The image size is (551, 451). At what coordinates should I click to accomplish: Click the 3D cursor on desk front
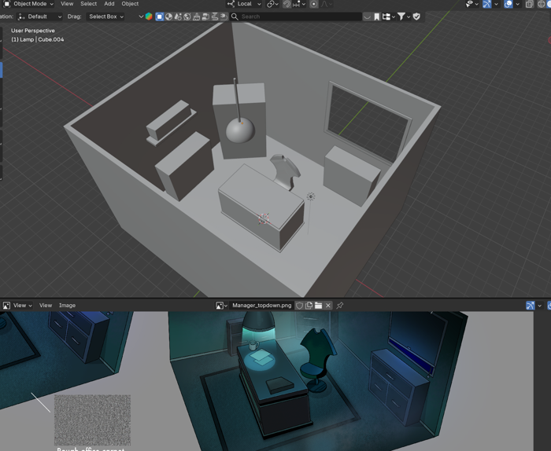tap(264, 219)
